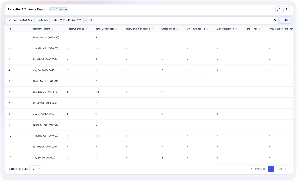The height and width of the screenshot is (181, 297).
Task: Sort the Offers Made column
Action: pyautogui.click(x=178, y=29)
